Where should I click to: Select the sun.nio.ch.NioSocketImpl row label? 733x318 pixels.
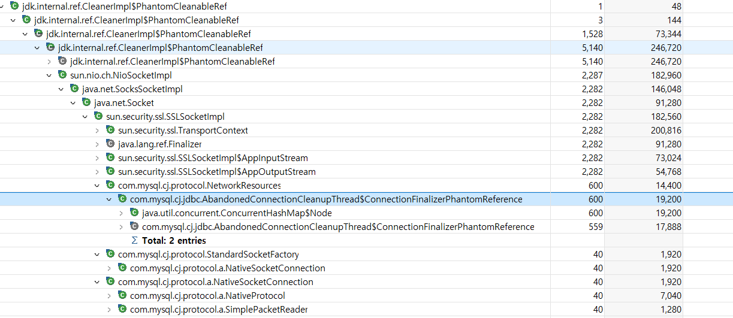(x=121, y=75)
